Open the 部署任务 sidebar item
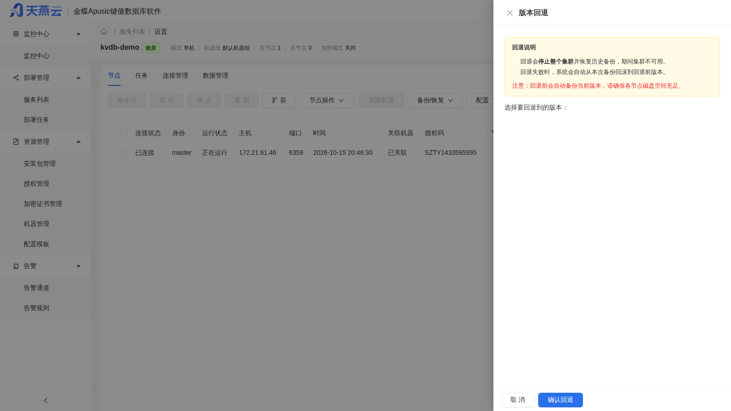The height and width of the screenshot is (411, 731). click(46, 120)
